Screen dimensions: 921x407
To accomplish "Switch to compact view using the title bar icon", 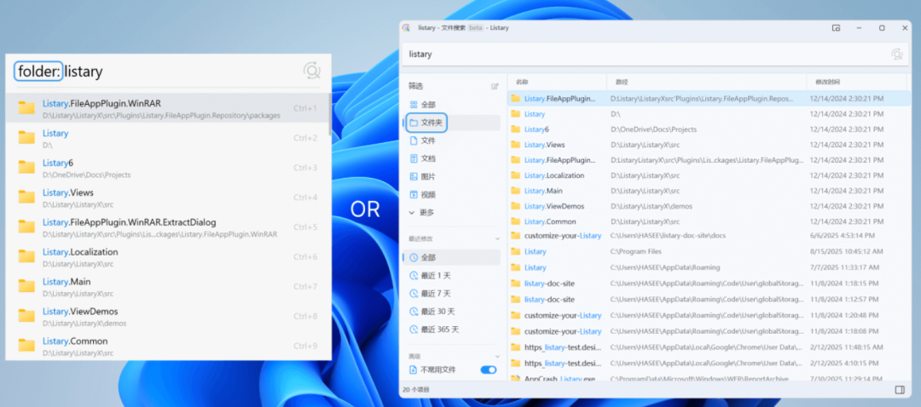I will [x=836, y=27].
